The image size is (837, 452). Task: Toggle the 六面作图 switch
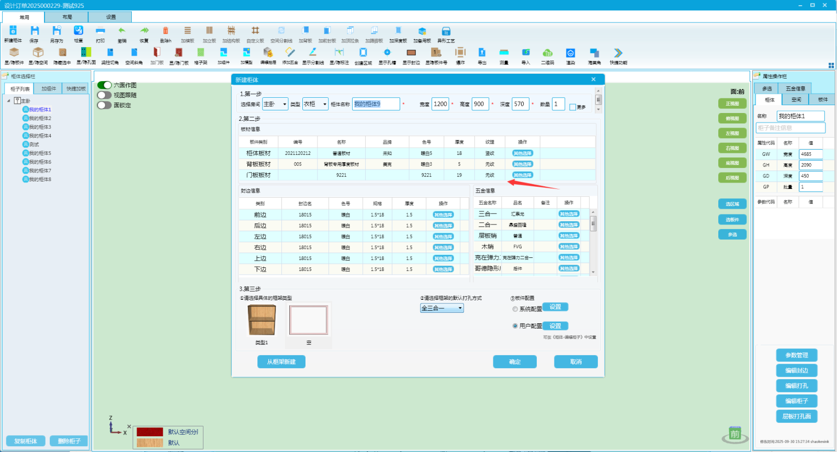pos(105,85)
